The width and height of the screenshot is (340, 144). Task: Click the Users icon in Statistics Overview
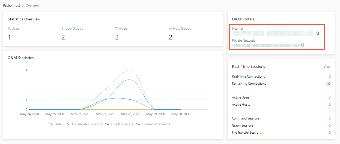pos(9,29)
